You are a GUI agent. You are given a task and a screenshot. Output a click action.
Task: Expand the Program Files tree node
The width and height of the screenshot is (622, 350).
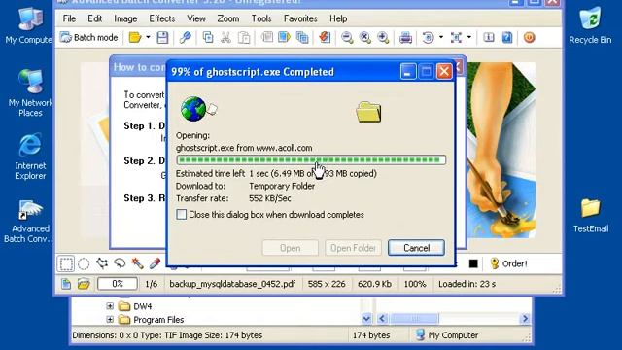[110, 320]
